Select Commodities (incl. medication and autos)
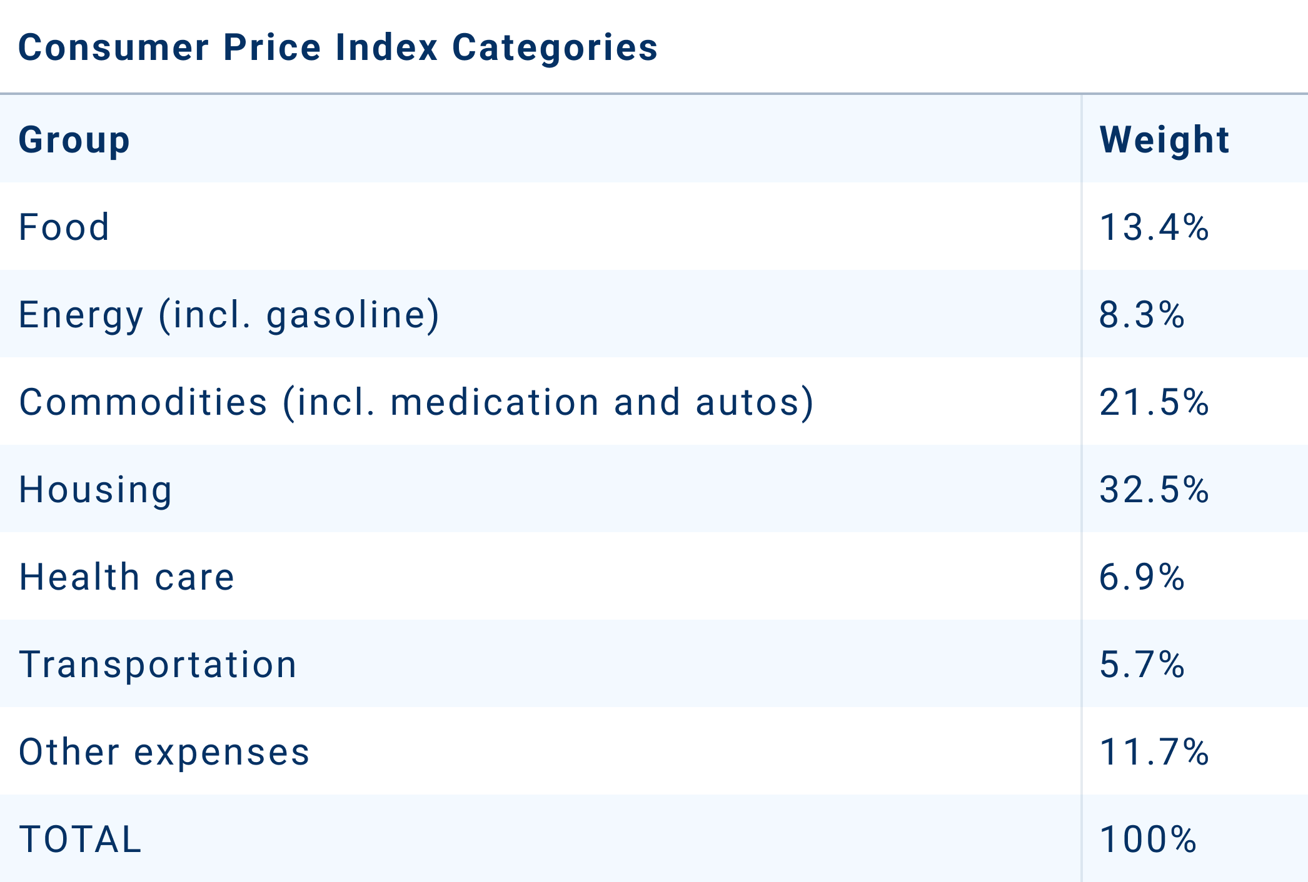This screenshot has height=882, width=1308. pyautogui.click(x=416, y=402)
